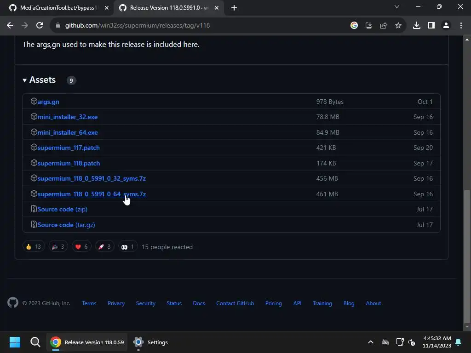This screenshot has height=353, width=471.
Task: Open Windows Start menu
Action: click(15, 342)
